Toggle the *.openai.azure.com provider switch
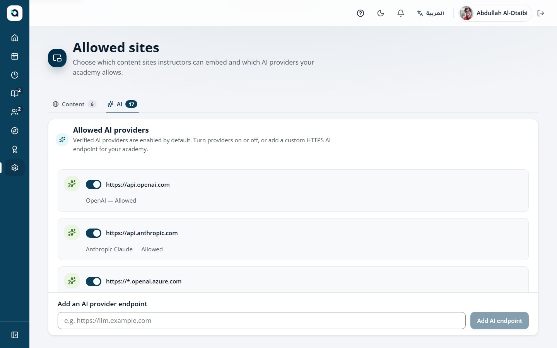This screenshot has height=348, width=557. point(94,281)
